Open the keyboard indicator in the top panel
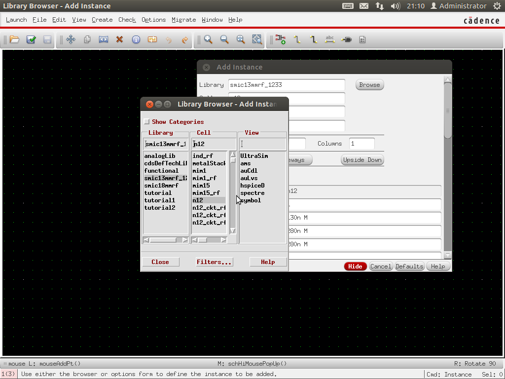 (348, 6)
